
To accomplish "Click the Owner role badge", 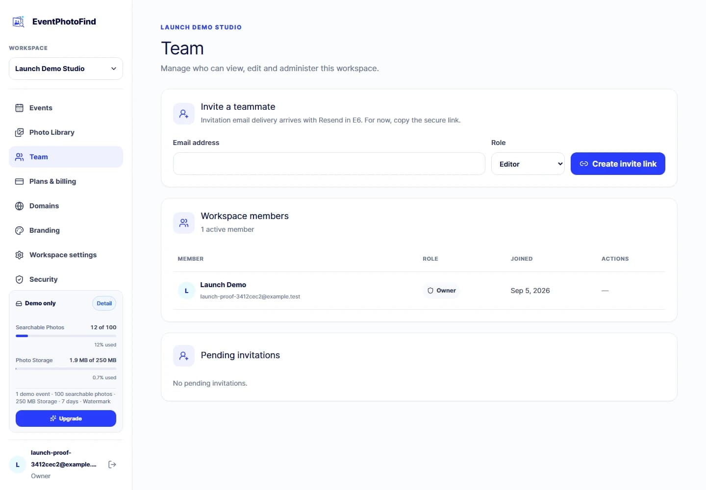I will pyautogui.click(x=441, y=291).
